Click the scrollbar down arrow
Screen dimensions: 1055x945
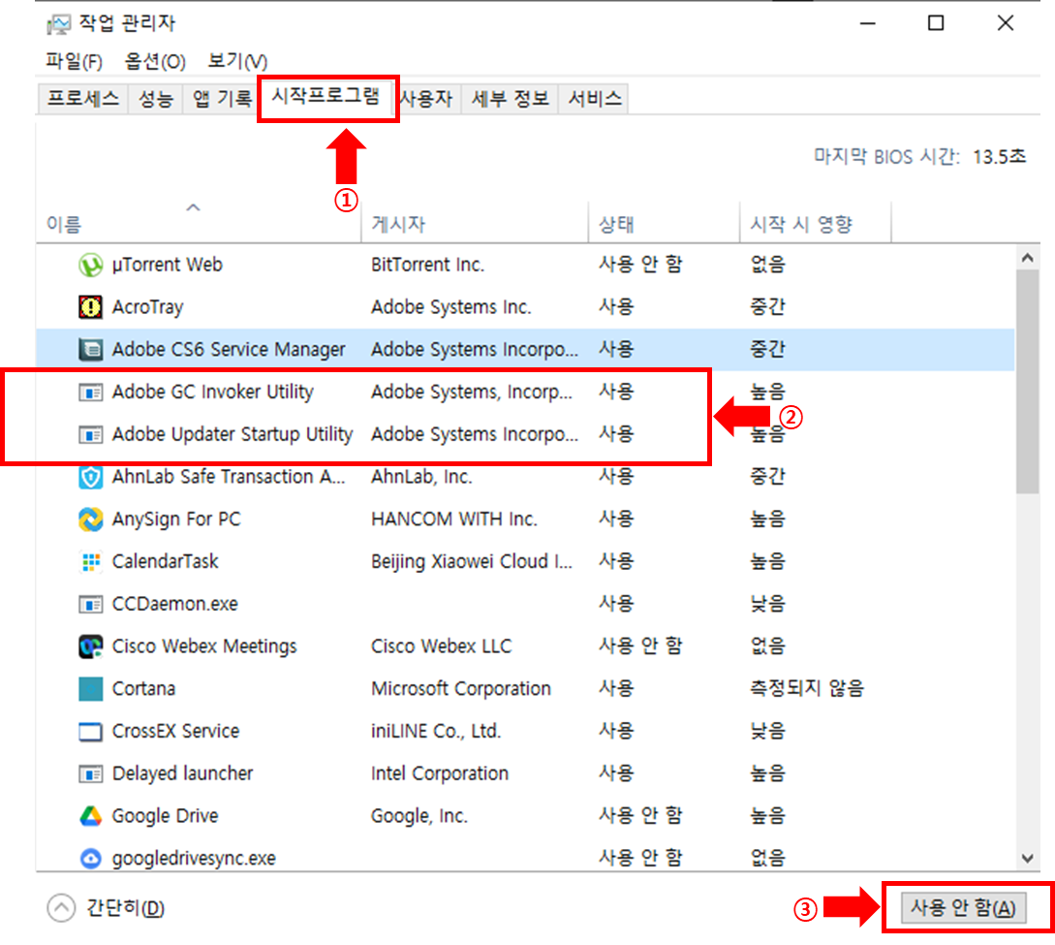(x=1028, y=858)
